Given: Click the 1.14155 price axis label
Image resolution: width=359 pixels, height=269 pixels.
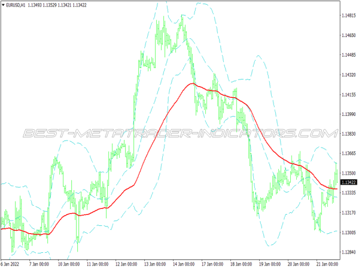Looking at the screenshot, I should coord(349,94).
